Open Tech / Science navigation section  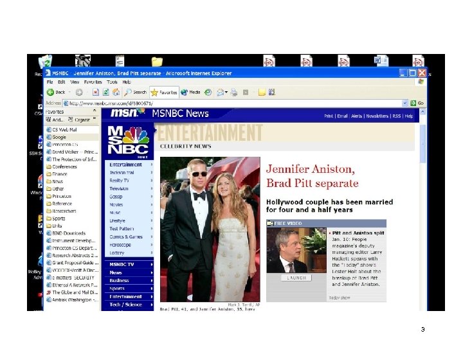point(129,305)
